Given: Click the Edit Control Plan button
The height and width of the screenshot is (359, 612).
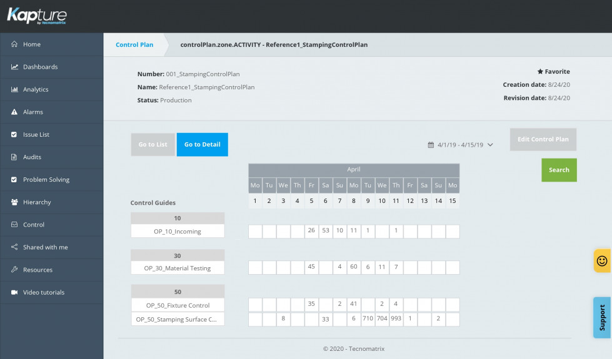Looking at the screenshot, I should (x=543, y=139).
